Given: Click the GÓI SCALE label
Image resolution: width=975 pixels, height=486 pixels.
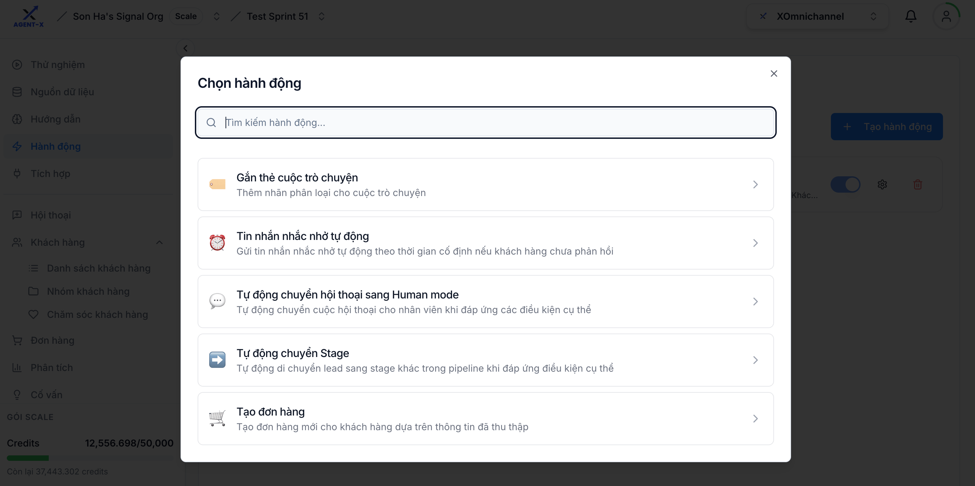Looking at the screenshot, I should coord(30,417).
